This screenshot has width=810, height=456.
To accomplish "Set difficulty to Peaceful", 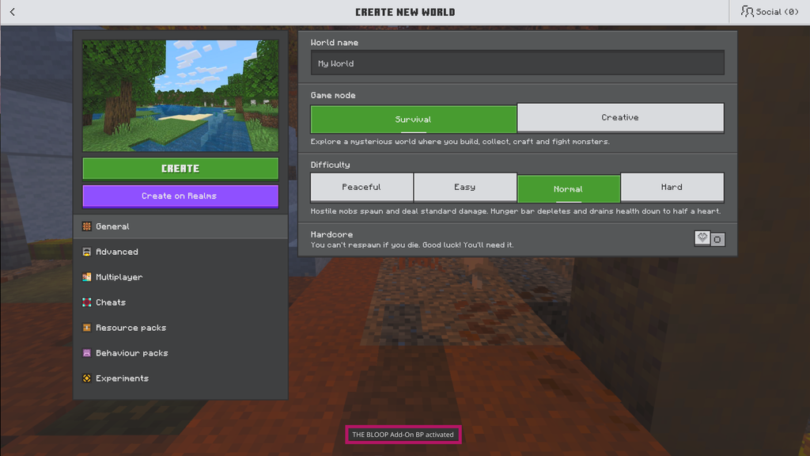I will (x=361, y=187).
